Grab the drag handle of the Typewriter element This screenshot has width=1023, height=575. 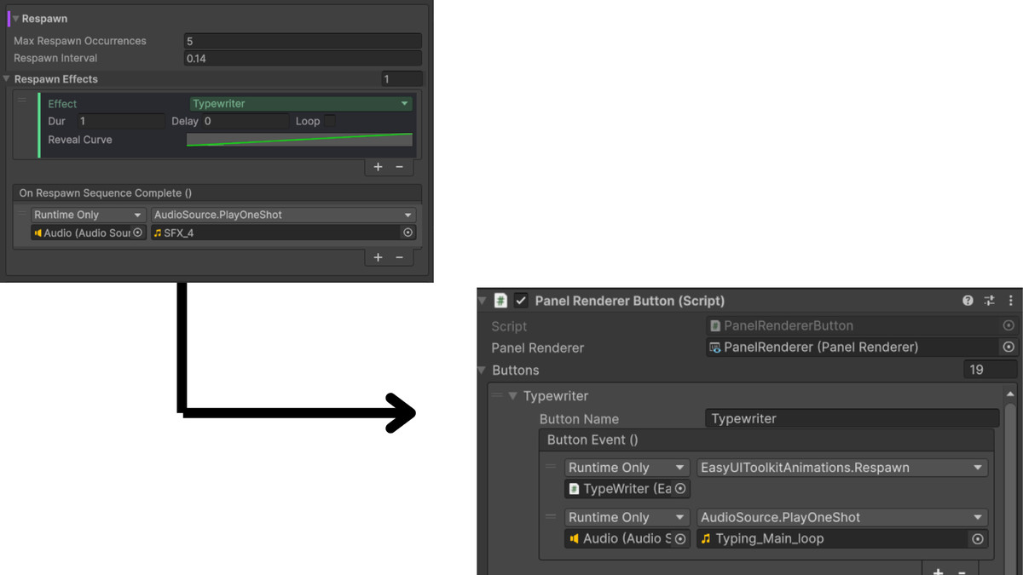[496, 396]
